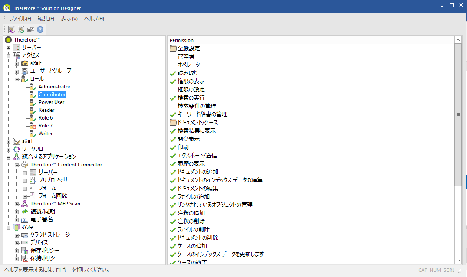467x277 pixels.
Task: Select the デバイス tree item
Action: (x=39, y=242)
